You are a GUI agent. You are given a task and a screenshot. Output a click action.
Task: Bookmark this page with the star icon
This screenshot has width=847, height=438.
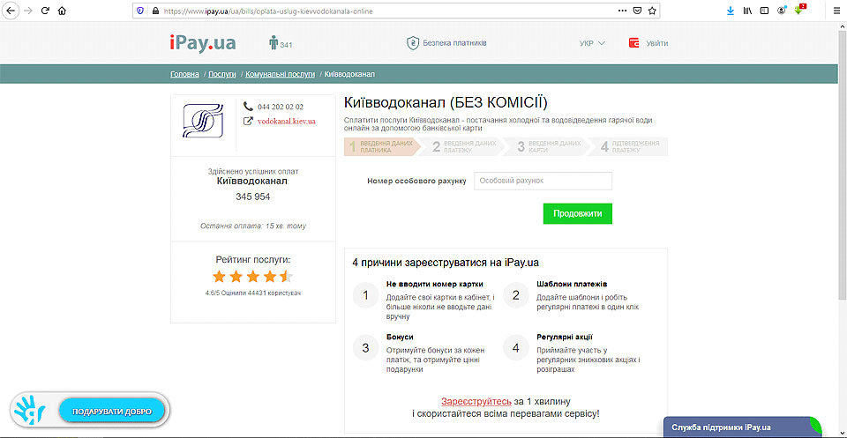click(x=652, y=11)
